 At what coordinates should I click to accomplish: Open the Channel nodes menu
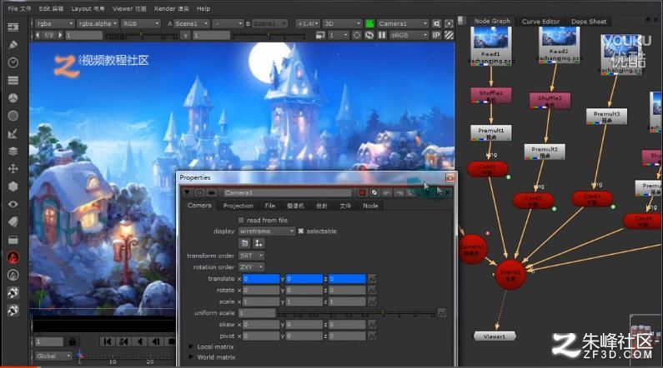pyautogui.click(x=13, y=80)
